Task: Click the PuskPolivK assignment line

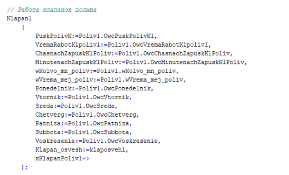Action: (x=96, y=36)
